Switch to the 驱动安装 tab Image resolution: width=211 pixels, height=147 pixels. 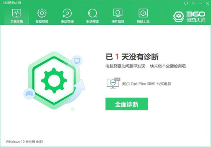tap(42, 16)
